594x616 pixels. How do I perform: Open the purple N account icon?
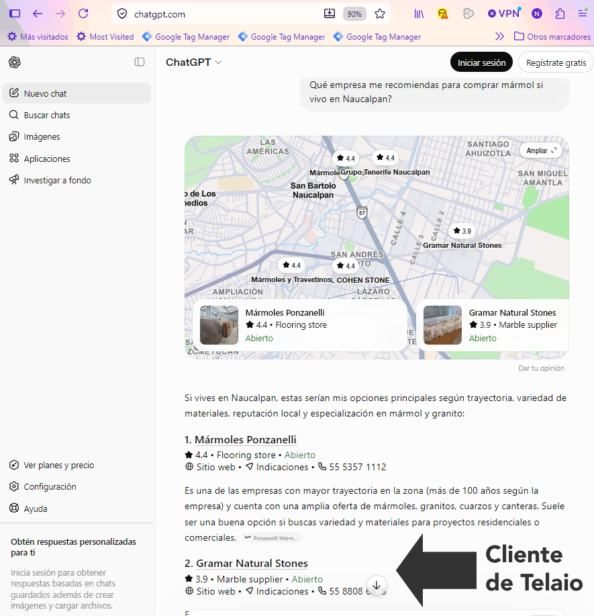(x=537, y=14)
